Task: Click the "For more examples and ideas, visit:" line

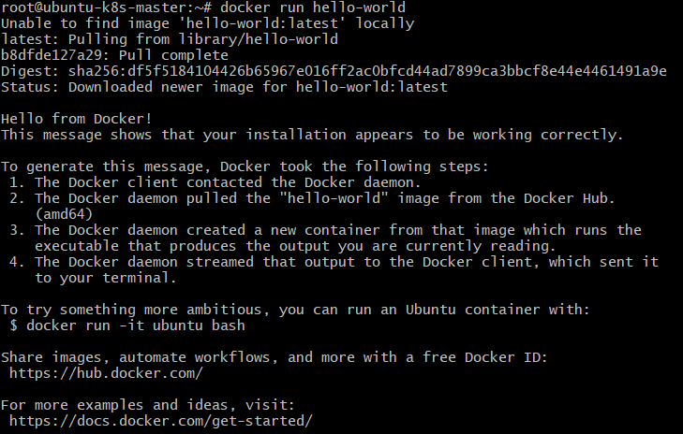Action: pos(148,405)
